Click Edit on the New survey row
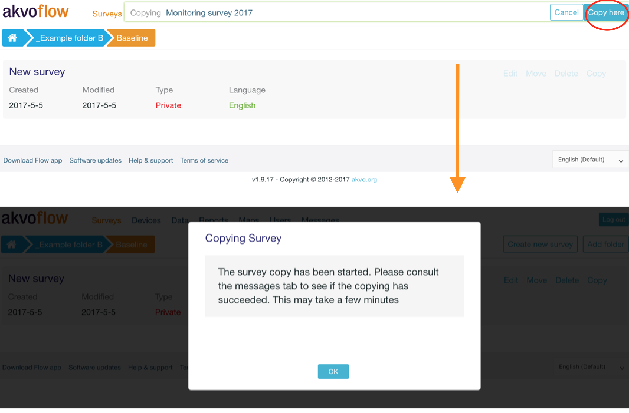 [x=510, y=73]
